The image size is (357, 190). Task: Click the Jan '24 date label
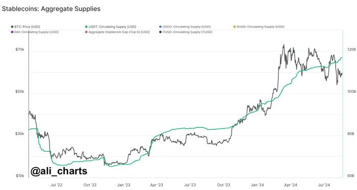pyautogui.click(x=257, y=185)
